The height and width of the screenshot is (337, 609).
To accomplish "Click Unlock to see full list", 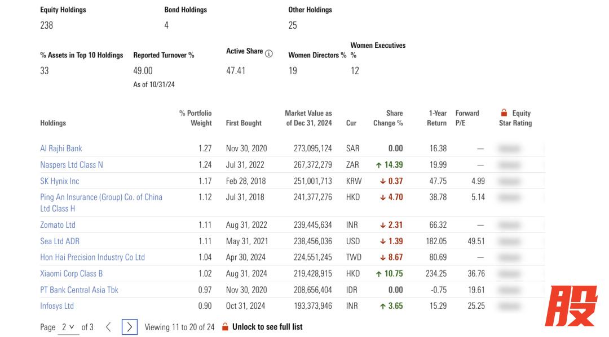I will [267, 327].
